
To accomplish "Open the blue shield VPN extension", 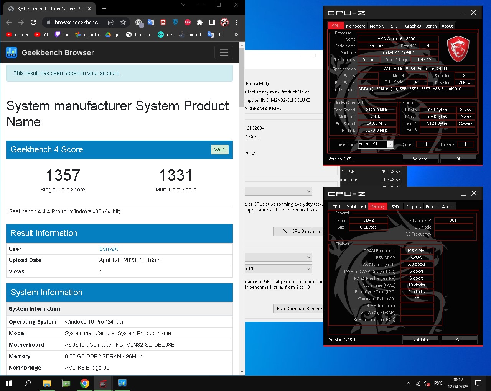I will 175,22.
